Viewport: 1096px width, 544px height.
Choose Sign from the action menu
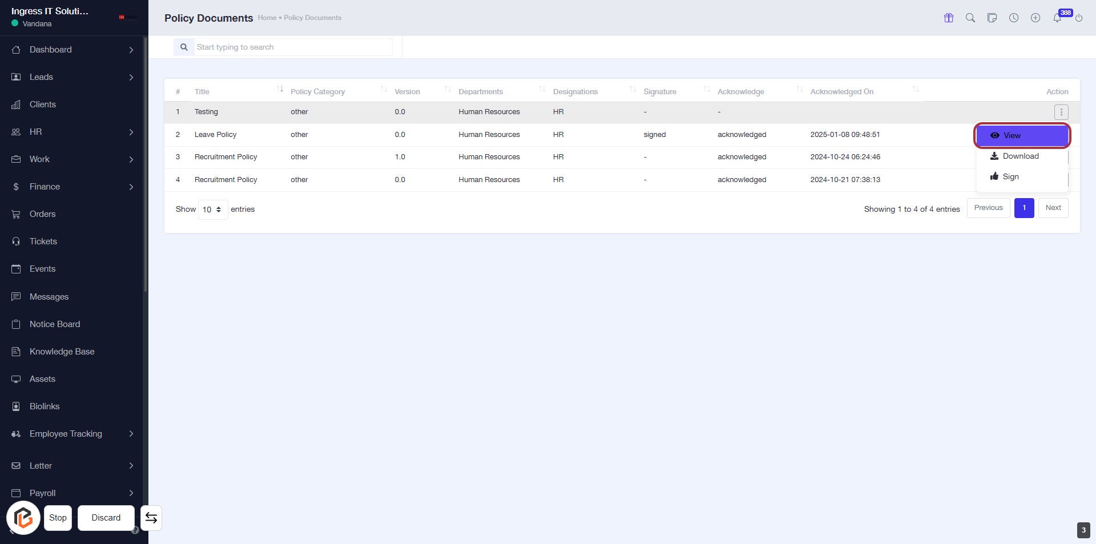1010,176
